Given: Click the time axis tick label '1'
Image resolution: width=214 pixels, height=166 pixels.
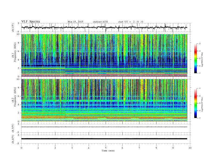Looking at the screenshot, I should pyautogui.click(x=38, y=148).
